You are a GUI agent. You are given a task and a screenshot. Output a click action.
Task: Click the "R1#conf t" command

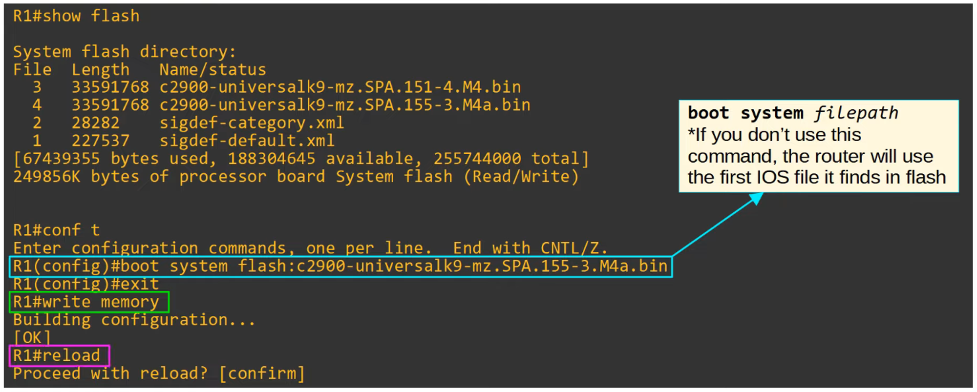click(56, 230)
